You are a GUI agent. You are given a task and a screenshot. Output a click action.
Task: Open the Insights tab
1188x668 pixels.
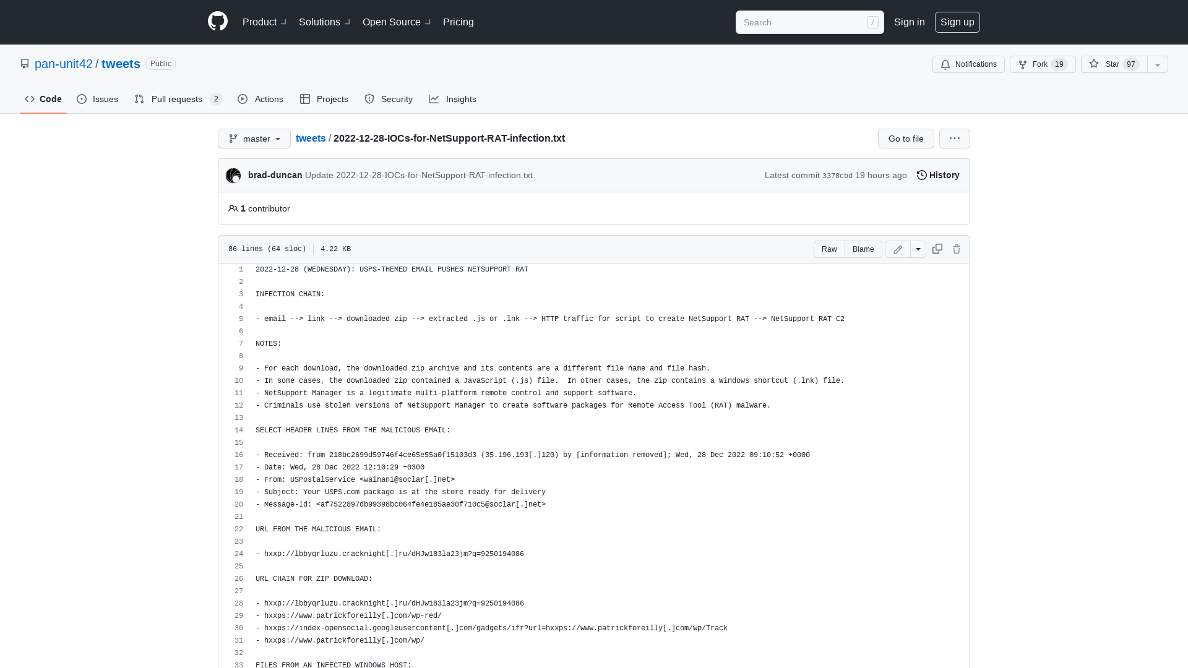tap(452, 99)
